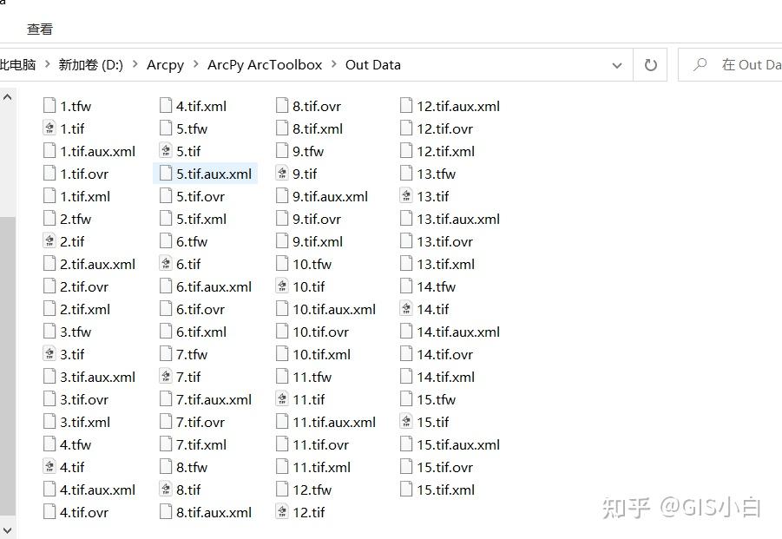Select the 13.tif file icon
Screen dimensions: 782x539
click(x=406, y=196)
